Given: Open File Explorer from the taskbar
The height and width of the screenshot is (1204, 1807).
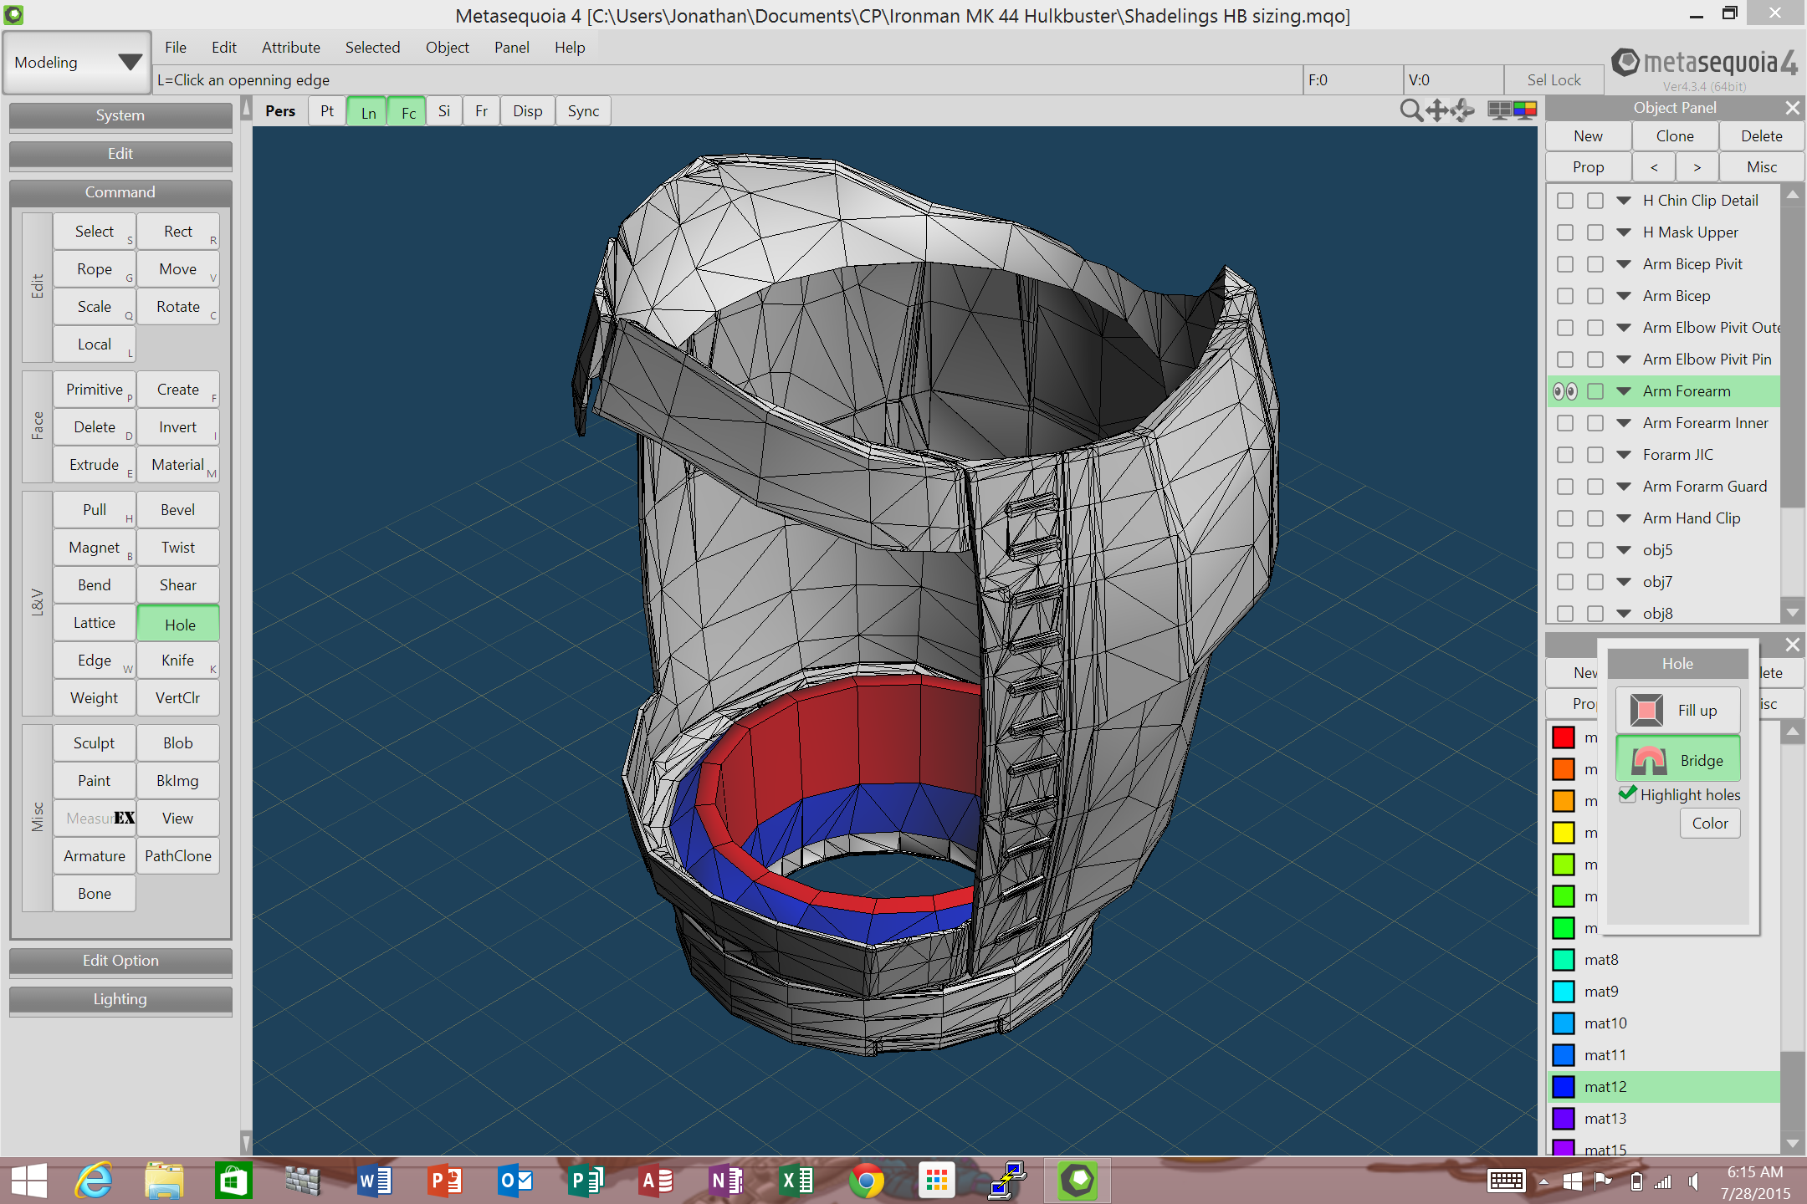Looking at the screenshot, I should coord(164,1181).
